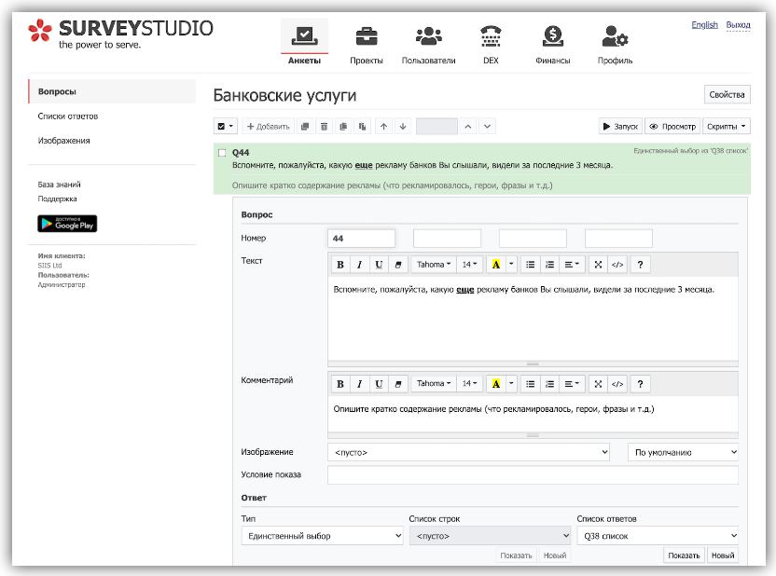Open the База знаний link
776x576 pixels.
point(59,185)
